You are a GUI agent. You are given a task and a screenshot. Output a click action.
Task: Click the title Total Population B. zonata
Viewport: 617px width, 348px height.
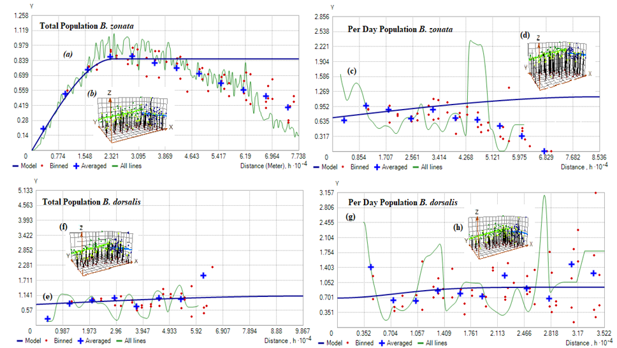click(87, 26)
